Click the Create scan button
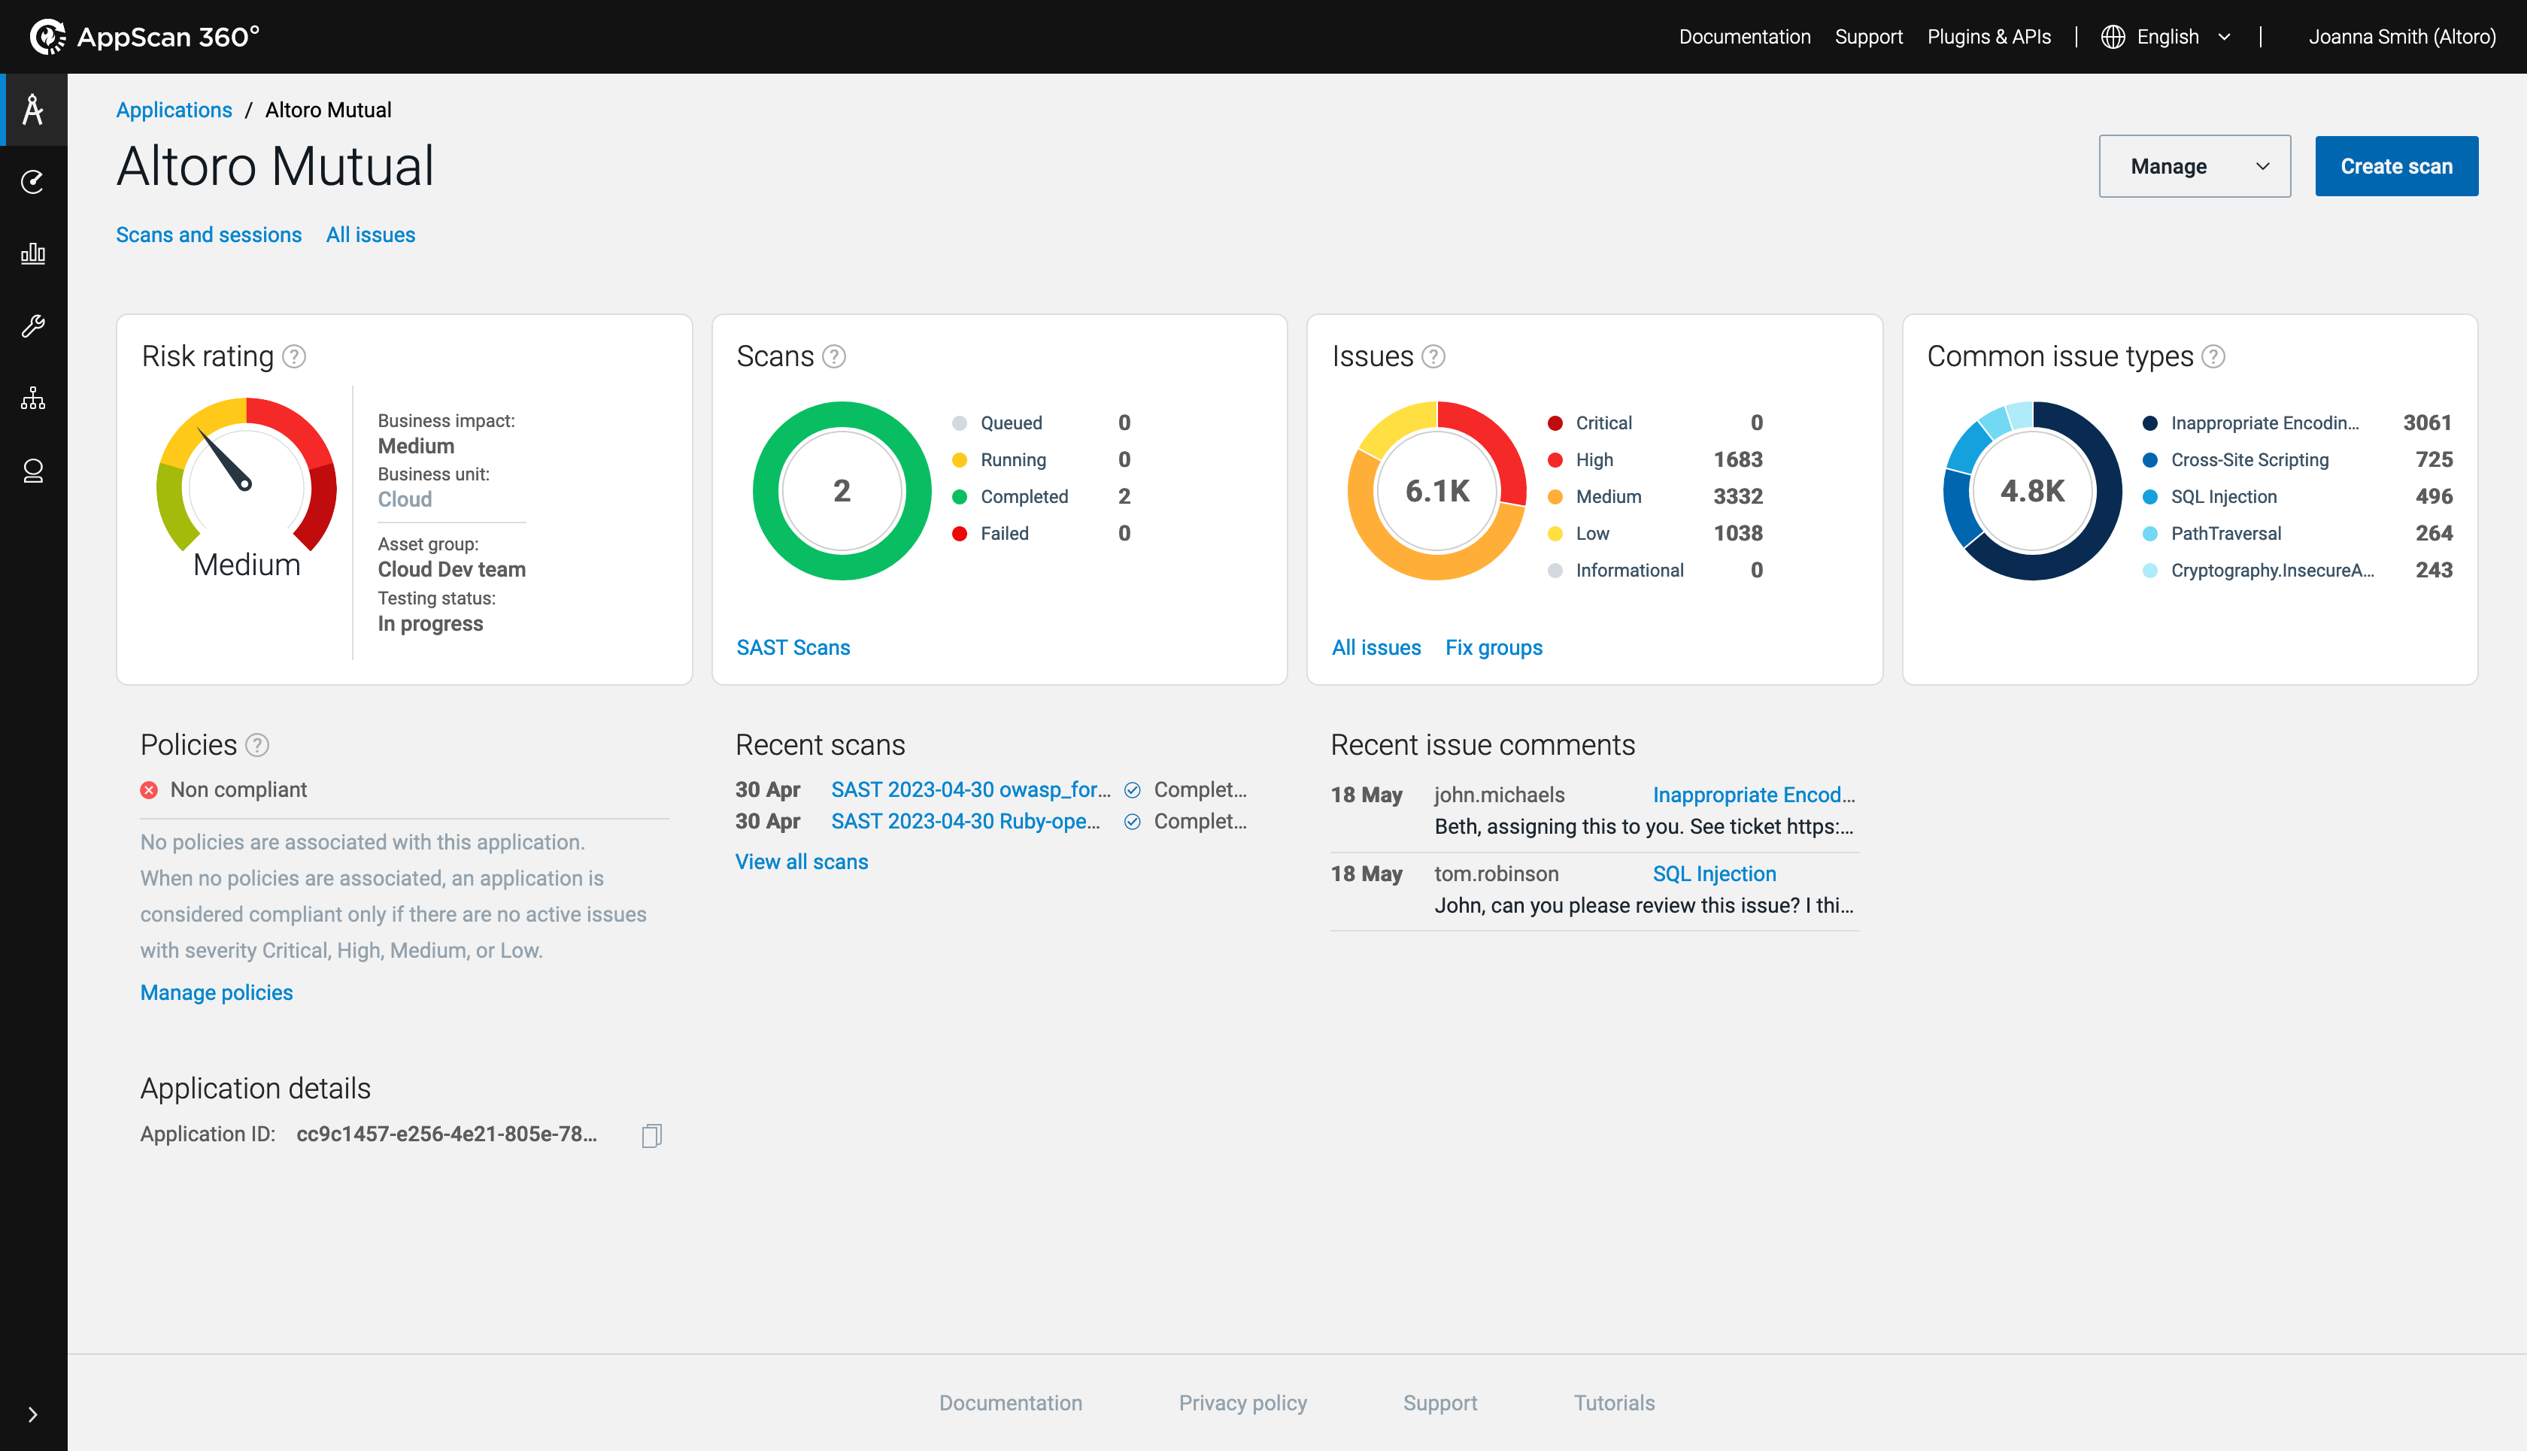The height and width of the screenshot is (1451, 2527). tap(2396, 165)
